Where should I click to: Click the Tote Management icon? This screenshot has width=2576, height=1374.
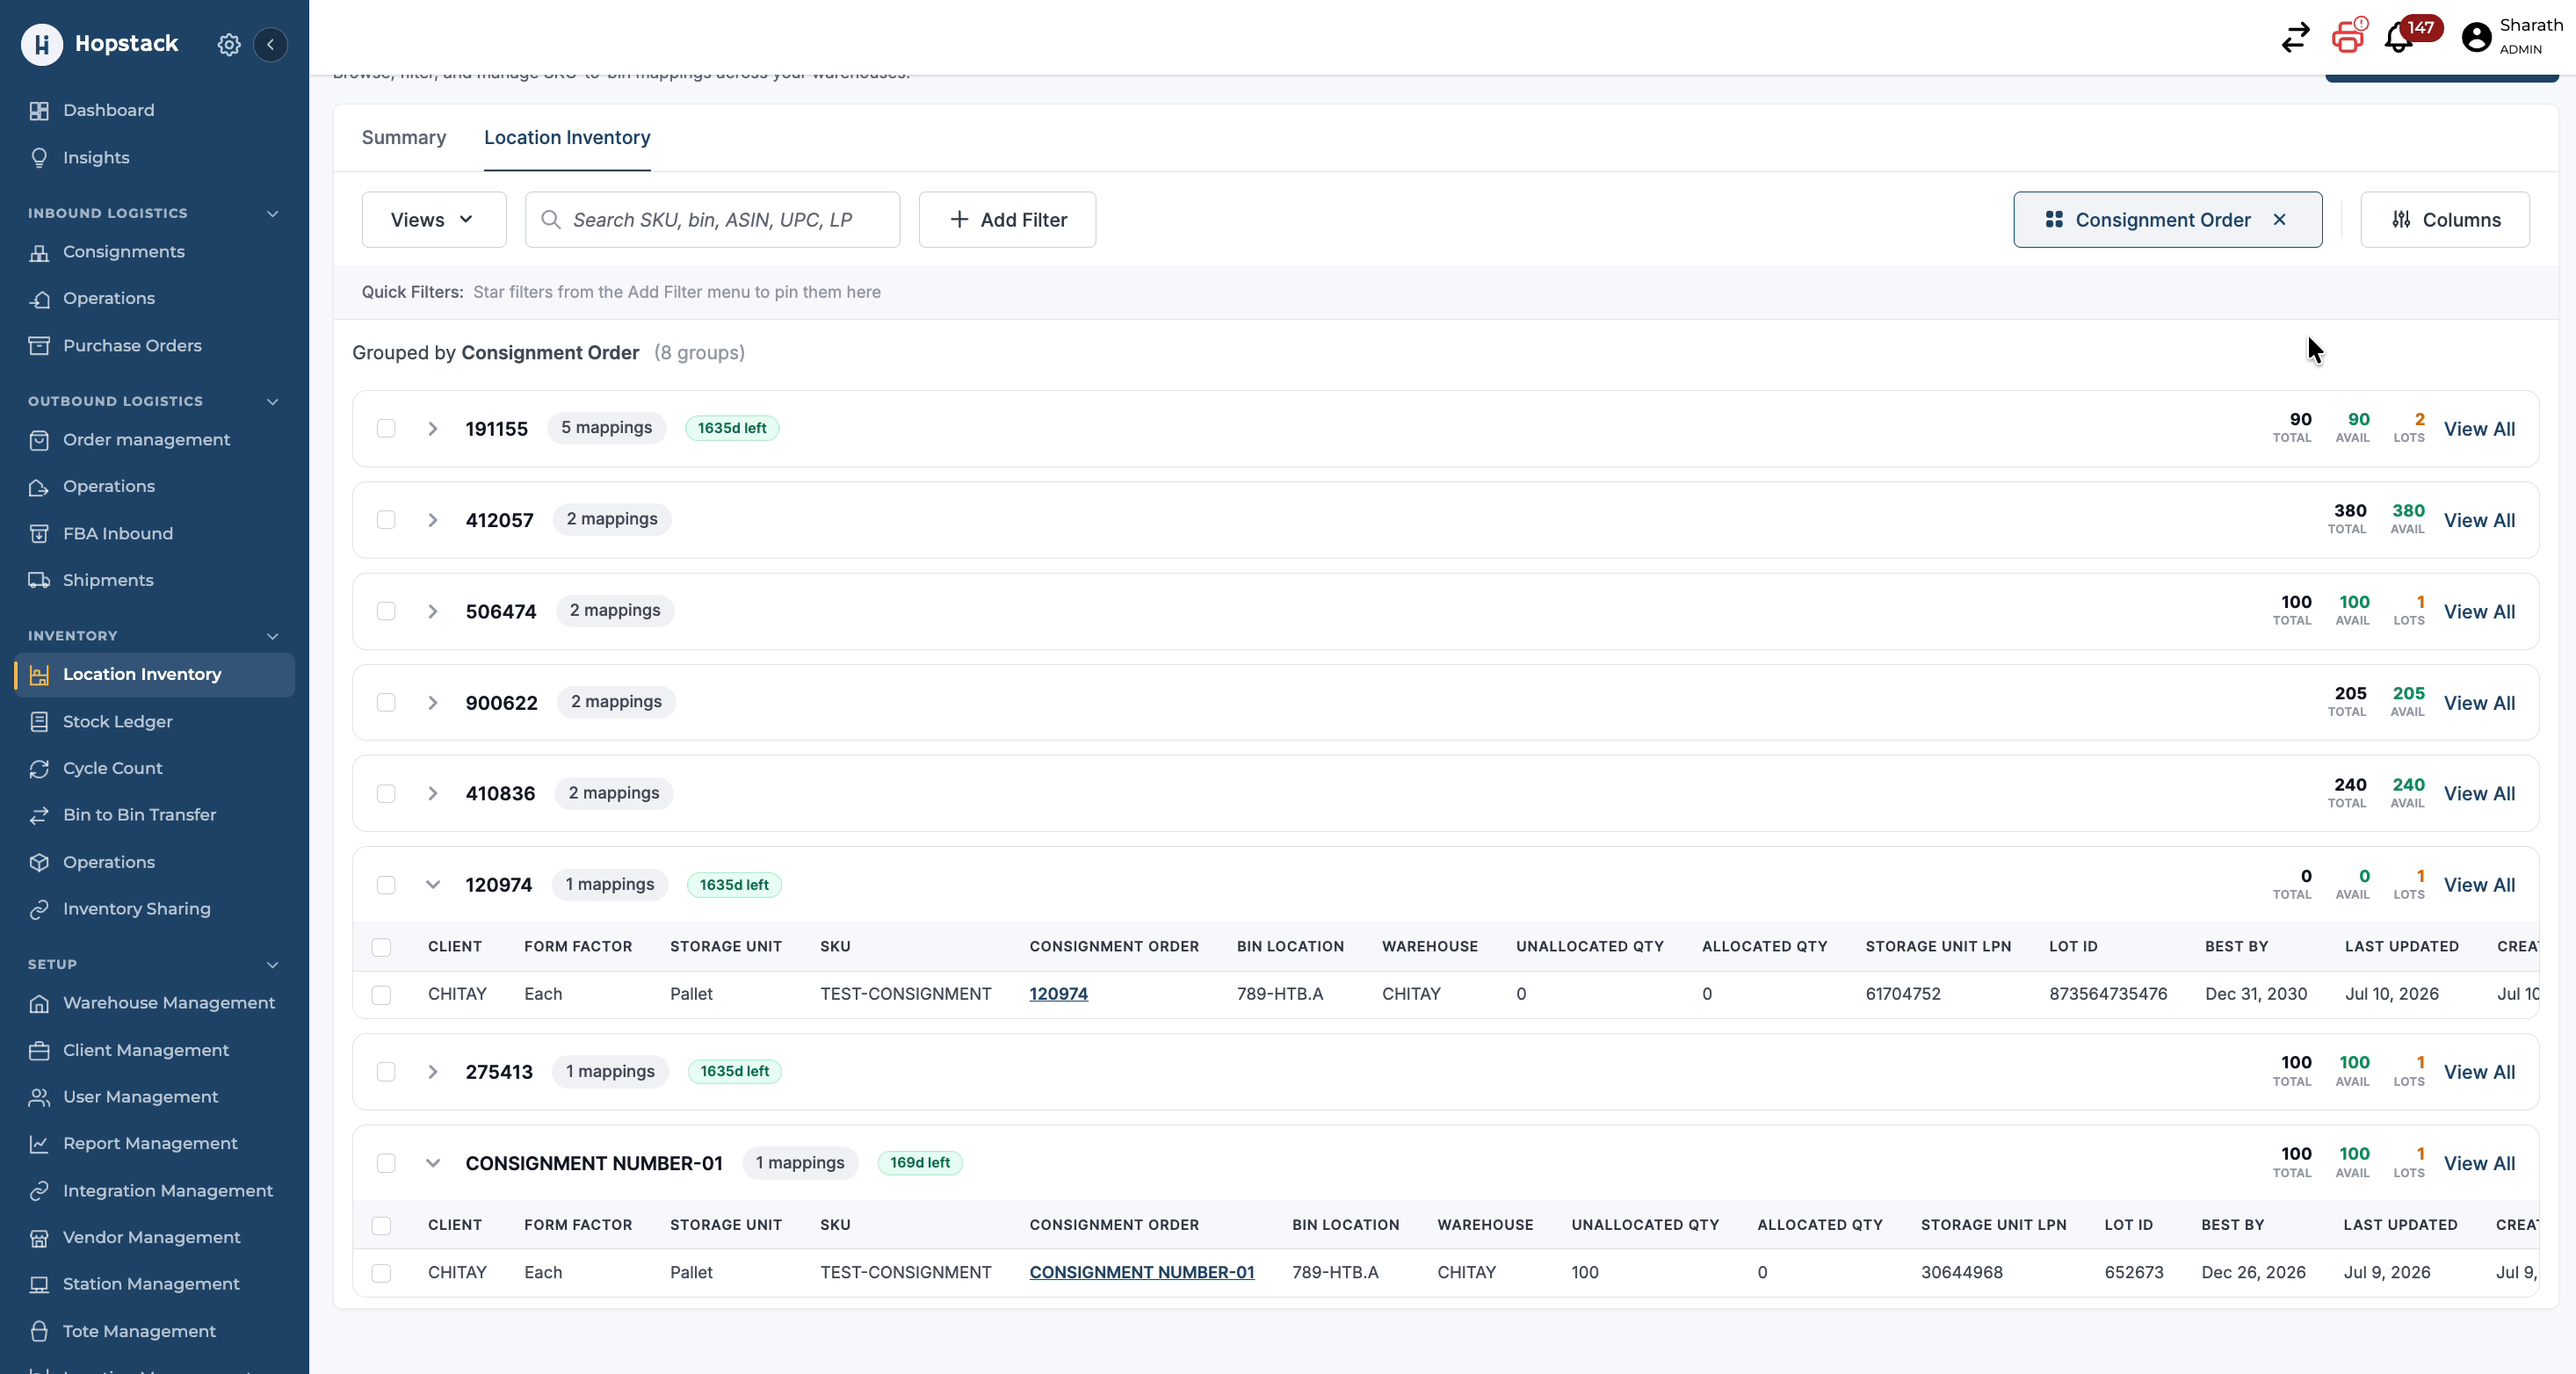coord(39,1331)
